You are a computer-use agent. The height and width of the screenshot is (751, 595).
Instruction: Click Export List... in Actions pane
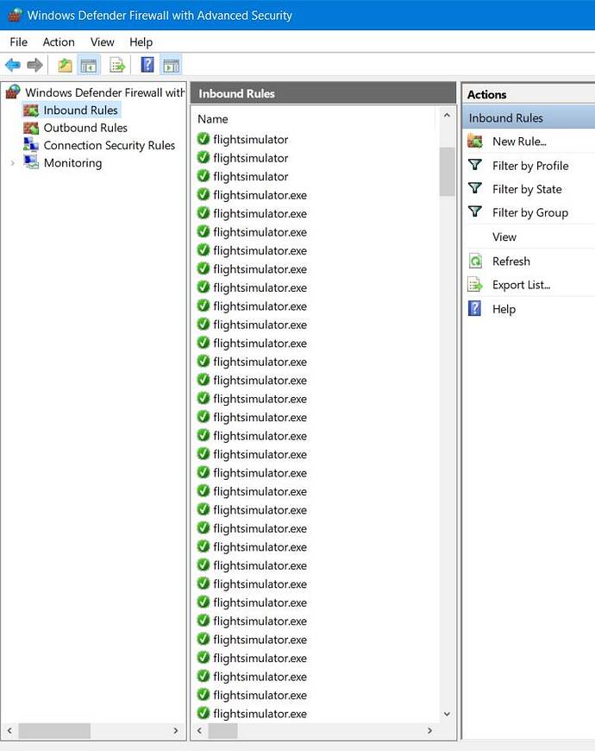[x=522, y=285]
